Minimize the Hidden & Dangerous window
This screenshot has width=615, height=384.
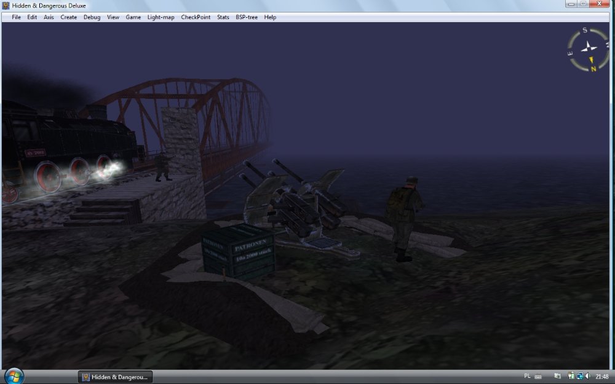pos(571,4)
